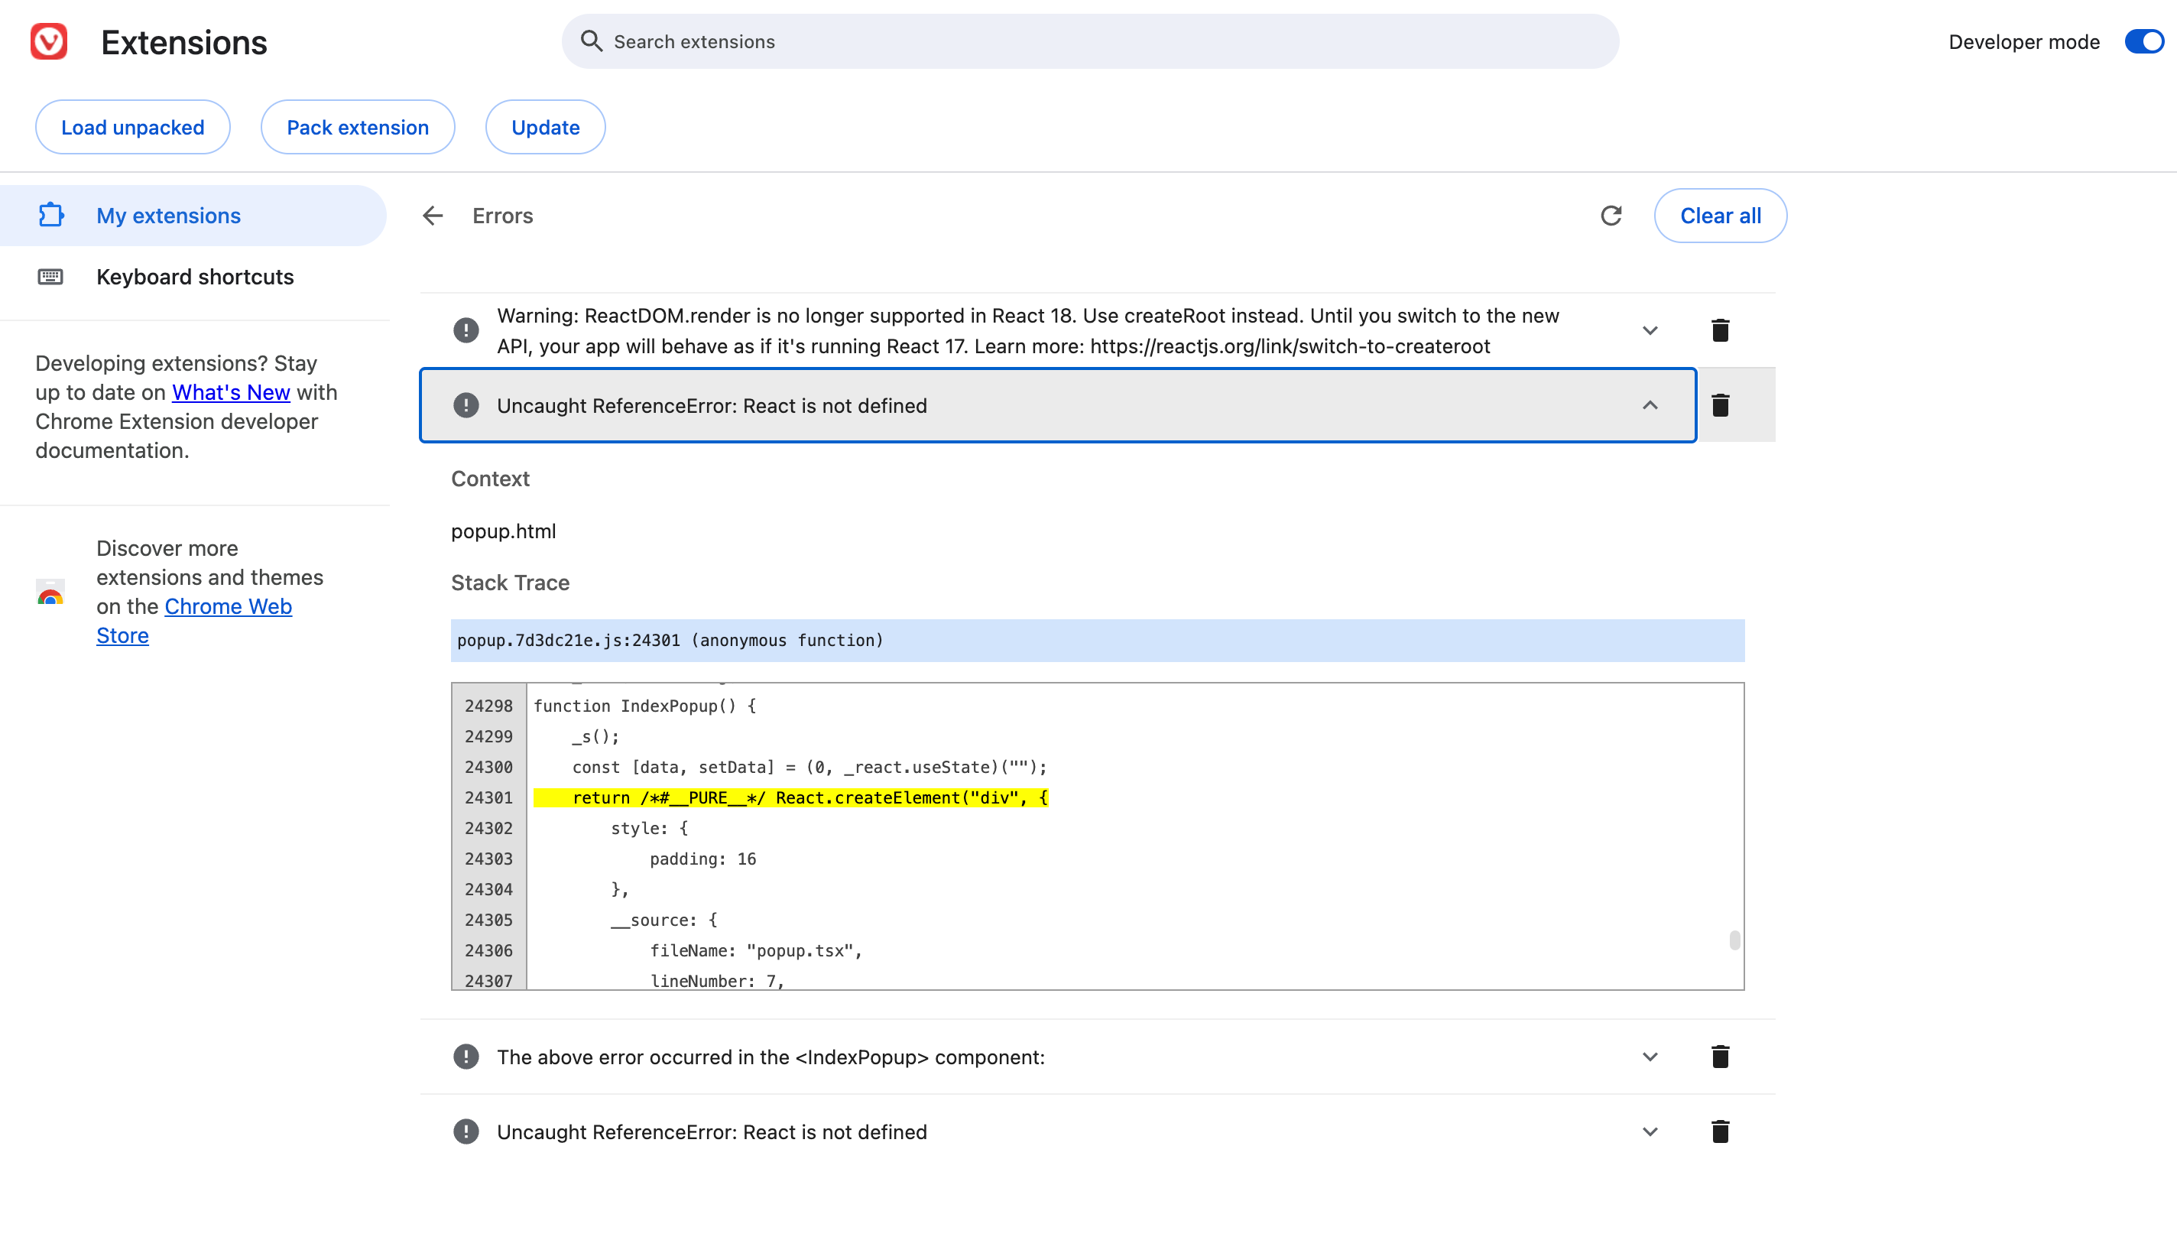Open My extensions in sidebar

pos(168,216)
